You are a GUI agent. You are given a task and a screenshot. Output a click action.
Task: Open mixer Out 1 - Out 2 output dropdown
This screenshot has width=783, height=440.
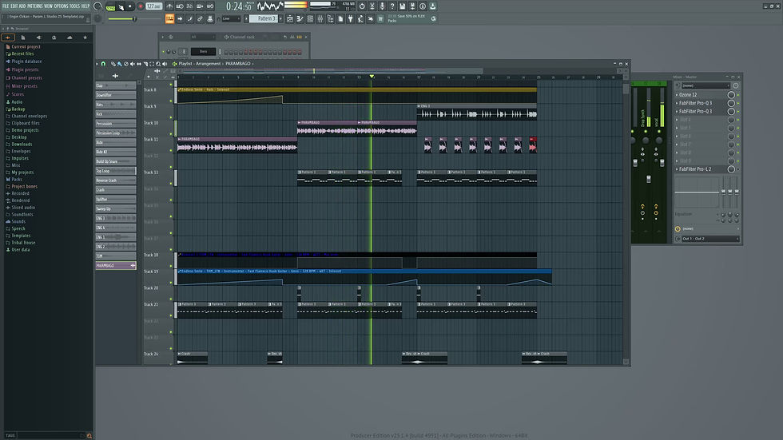(710, 239)
